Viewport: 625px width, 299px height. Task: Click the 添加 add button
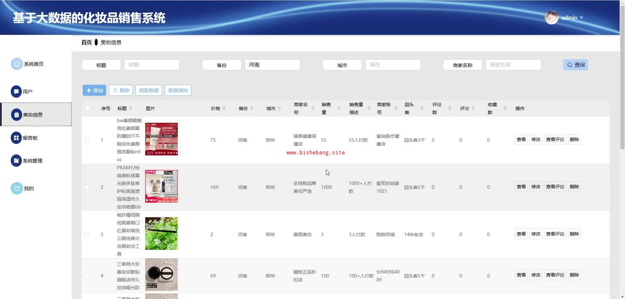tap(94, 90)
